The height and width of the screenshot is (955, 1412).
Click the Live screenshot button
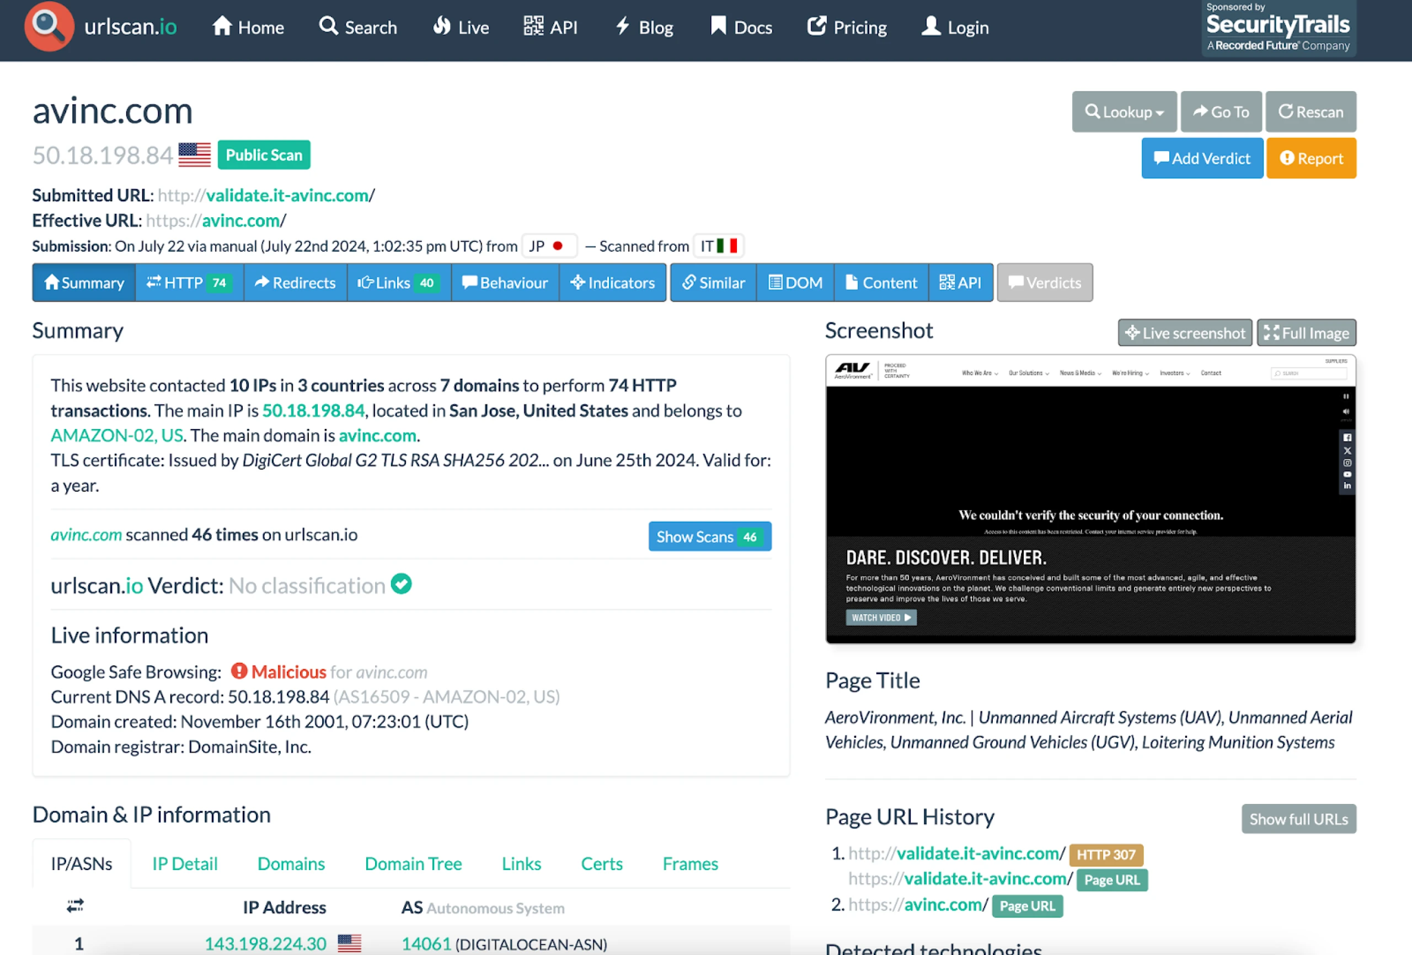[1185, 333]
